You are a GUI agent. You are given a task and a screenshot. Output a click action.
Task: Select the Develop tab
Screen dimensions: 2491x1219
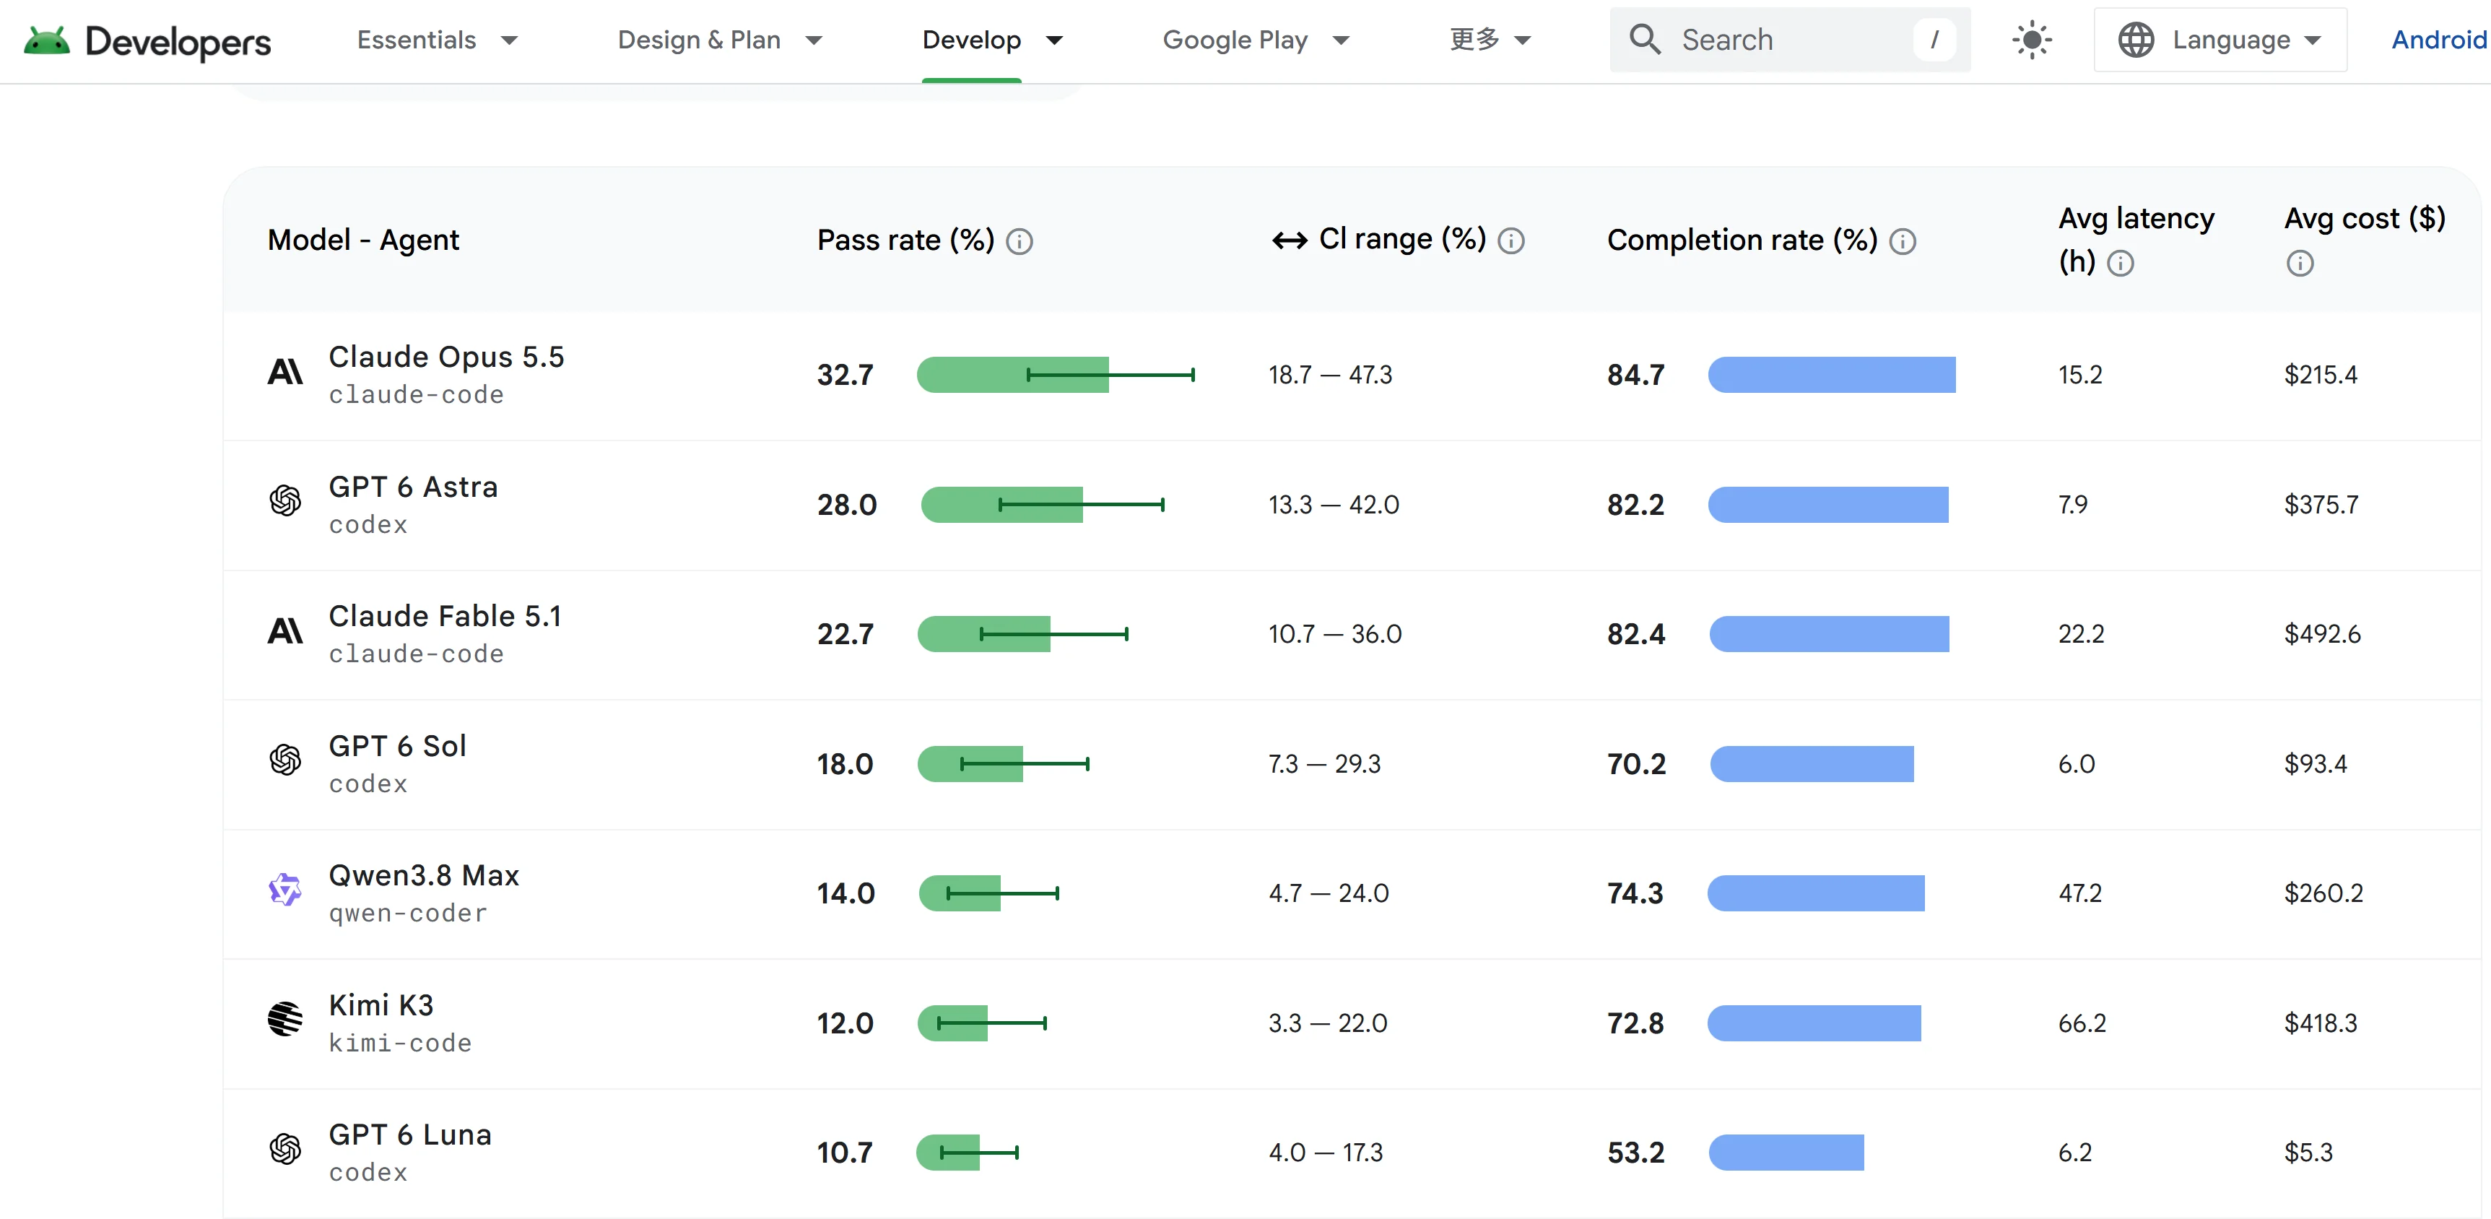971,40
